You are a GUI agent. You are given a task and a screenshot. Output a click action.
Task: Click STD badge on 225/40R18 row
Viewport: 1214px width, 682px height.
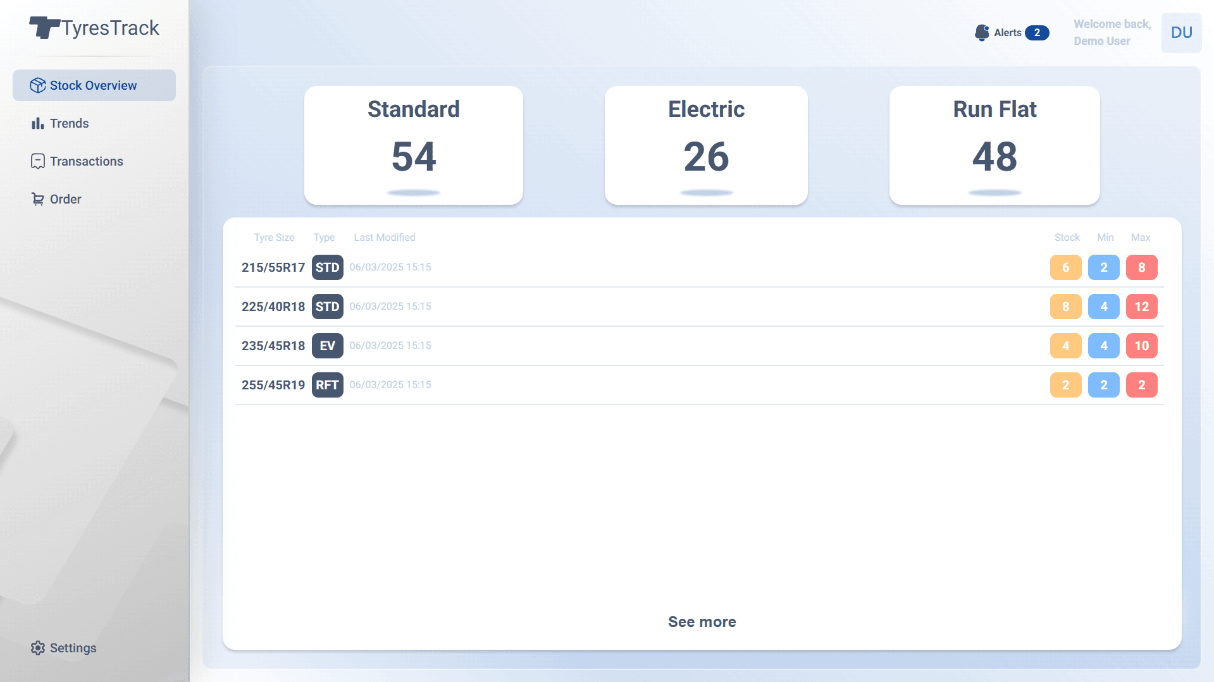328,307
